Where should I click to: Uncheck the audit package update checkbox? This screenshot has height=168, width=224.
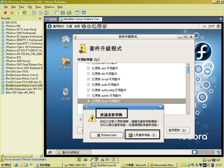[x=88, y=85]
